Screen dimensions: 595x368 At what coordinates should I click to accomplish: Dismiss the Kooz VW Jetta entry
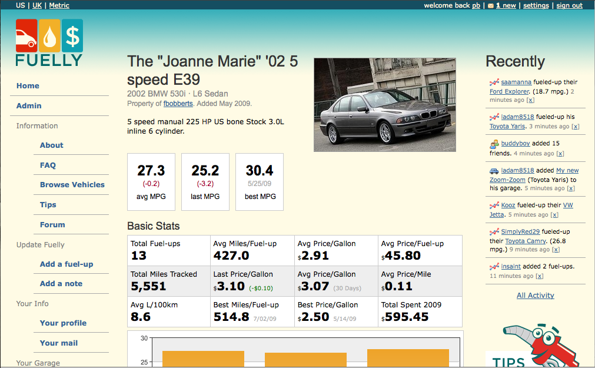[554, 215]
